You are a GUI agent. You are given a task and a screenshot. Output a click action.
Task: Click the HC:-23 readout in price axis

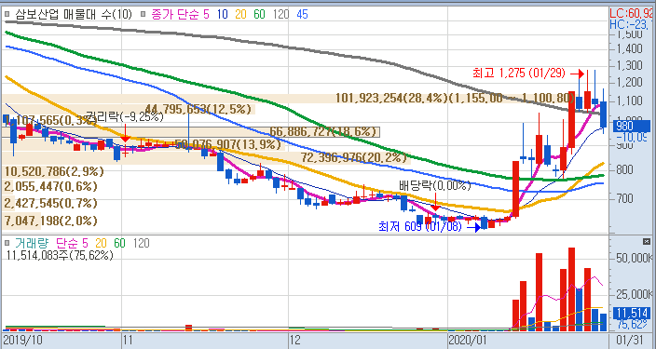point(632,24)
